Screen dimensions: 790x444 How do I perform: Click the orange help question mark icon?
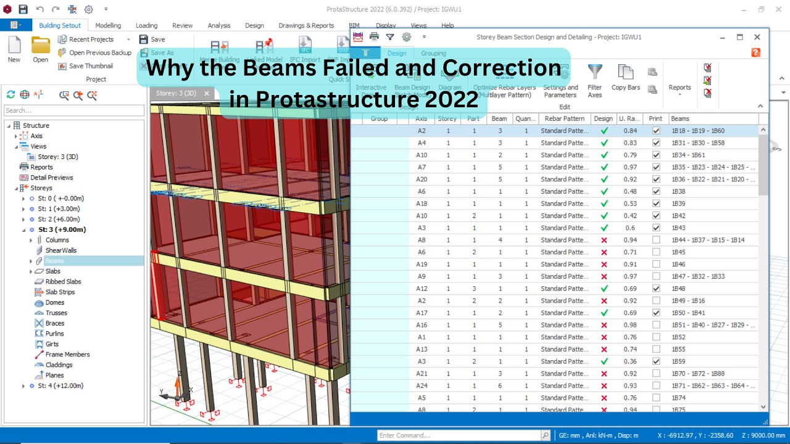click(x=755, y=53)
